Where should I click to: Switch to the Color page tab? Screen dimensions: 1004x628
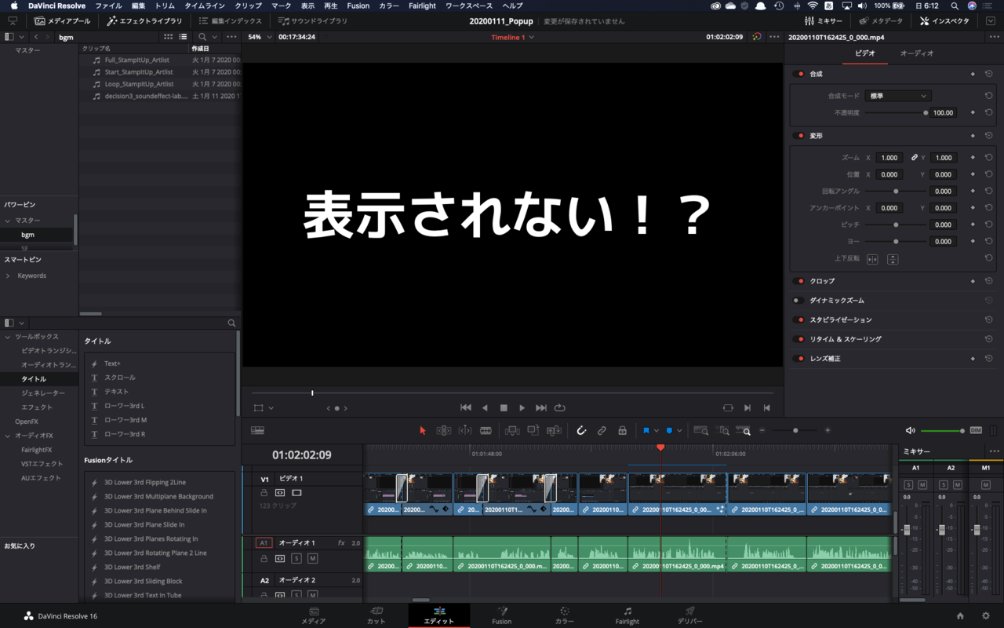coord(565,615)
